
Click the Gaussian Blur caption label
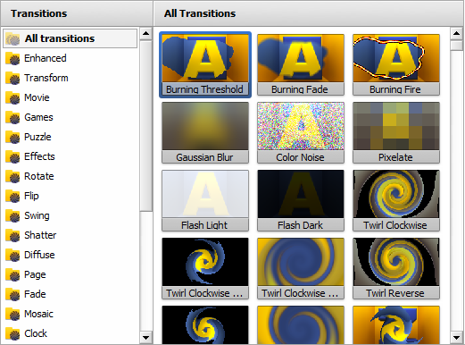[205, 157]
